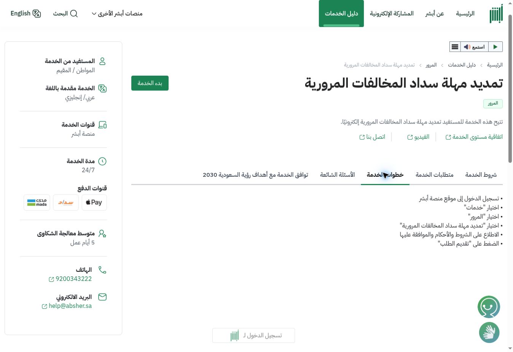
Task: Click the بدء الخدمة button
Action: 150,83
